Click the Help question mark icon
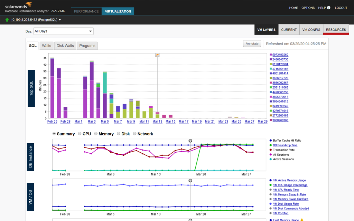Viewport: 354px width, 221px height. 328,8
